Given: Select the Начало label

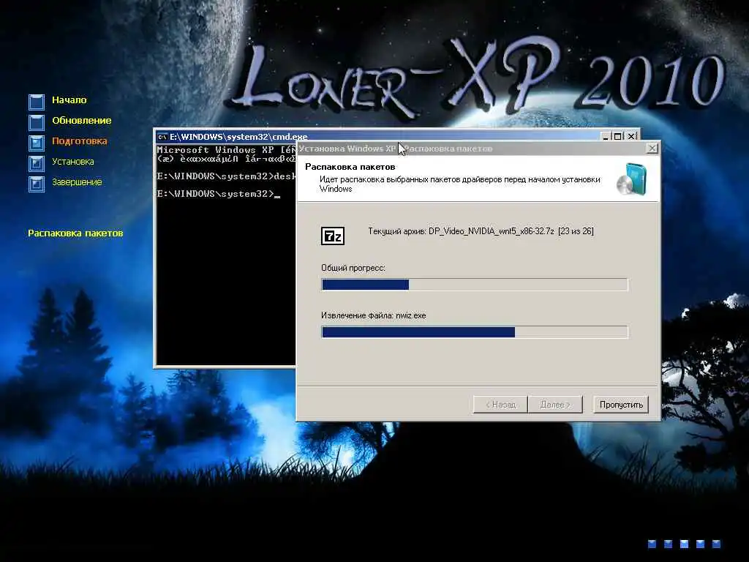Looking at the screenshot, I should (69, 100).
